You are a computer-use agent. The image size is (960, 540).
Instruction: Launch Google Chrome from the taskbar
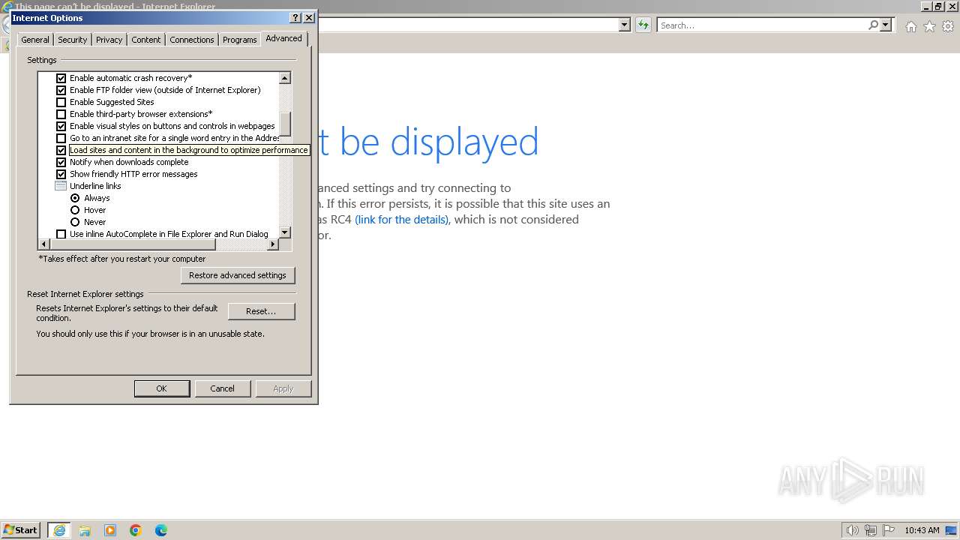click(136, 530)
